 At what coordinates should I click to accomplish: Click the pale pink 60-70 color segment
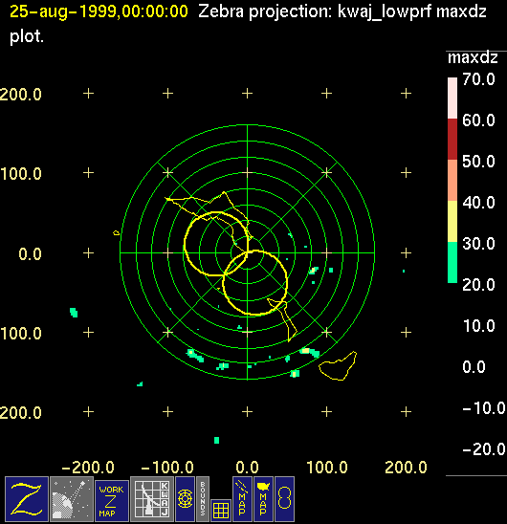pyautogui.click(x=452, y=98)
